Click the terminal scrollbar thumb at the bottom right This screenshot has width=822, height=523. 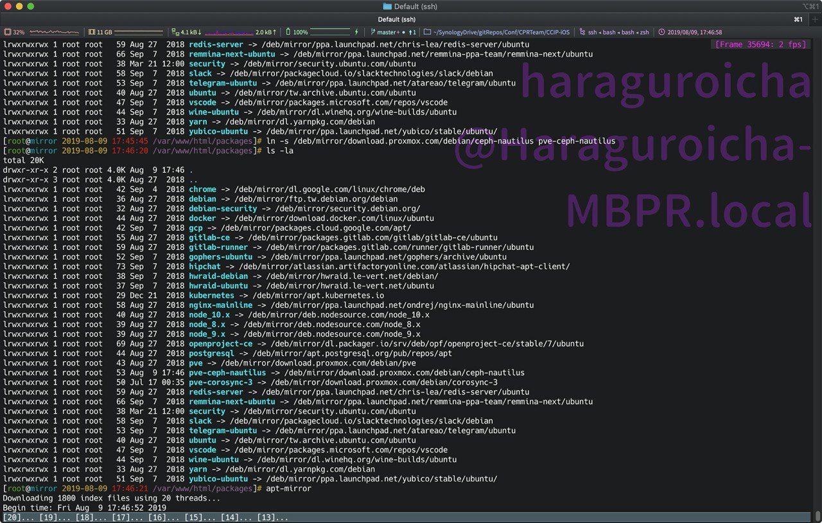coord(818,517)
